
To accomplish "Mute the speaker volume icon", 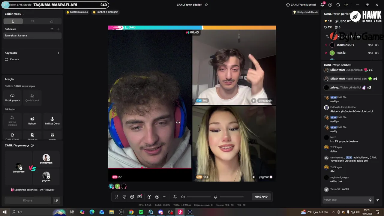I will (x=183, y=197).
